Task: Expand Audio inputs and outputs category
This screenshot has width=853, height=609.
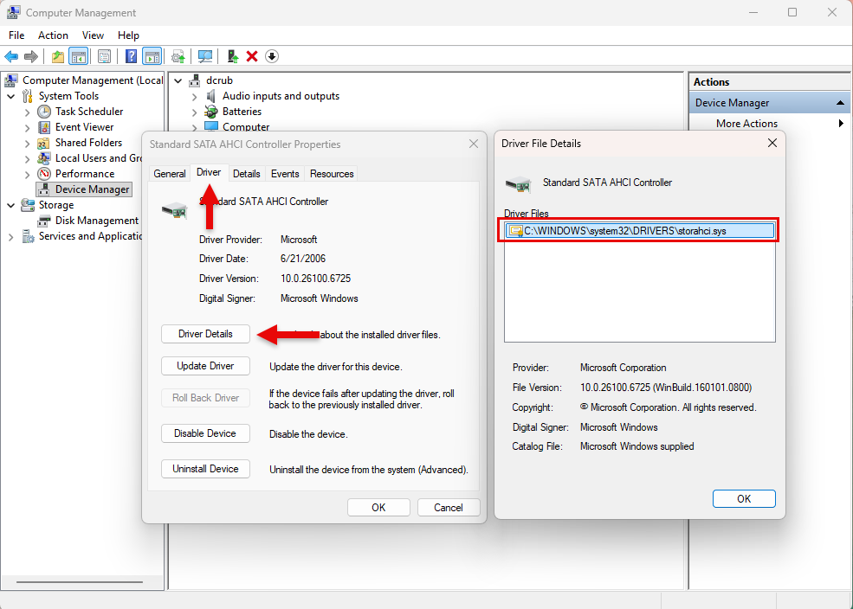Action: pyautogui.click(x=194, y=97)
